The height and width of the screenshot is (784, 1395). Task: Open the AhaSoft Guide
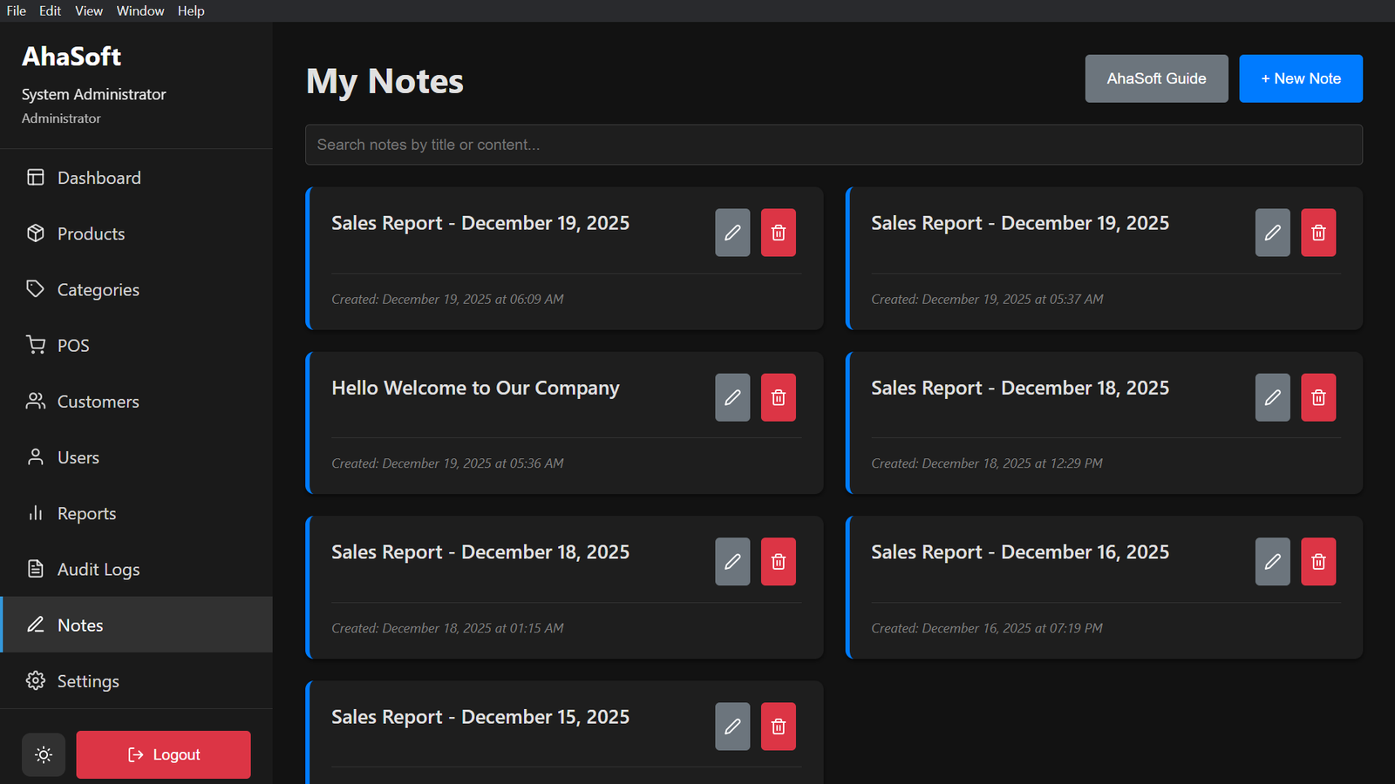pyautogui.click(x=1156, y=78)
